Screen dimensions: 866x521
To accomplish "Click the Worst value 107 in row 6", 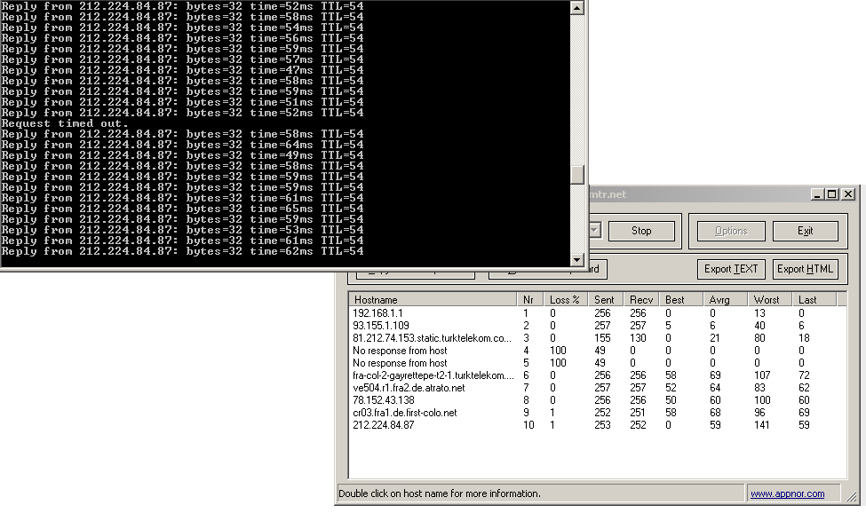I will (x=762, y=375).
